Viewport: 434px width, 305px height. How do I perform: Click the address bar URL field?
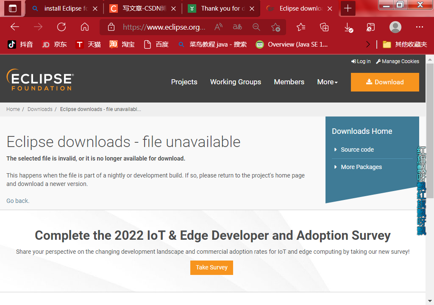click(164, 27)
